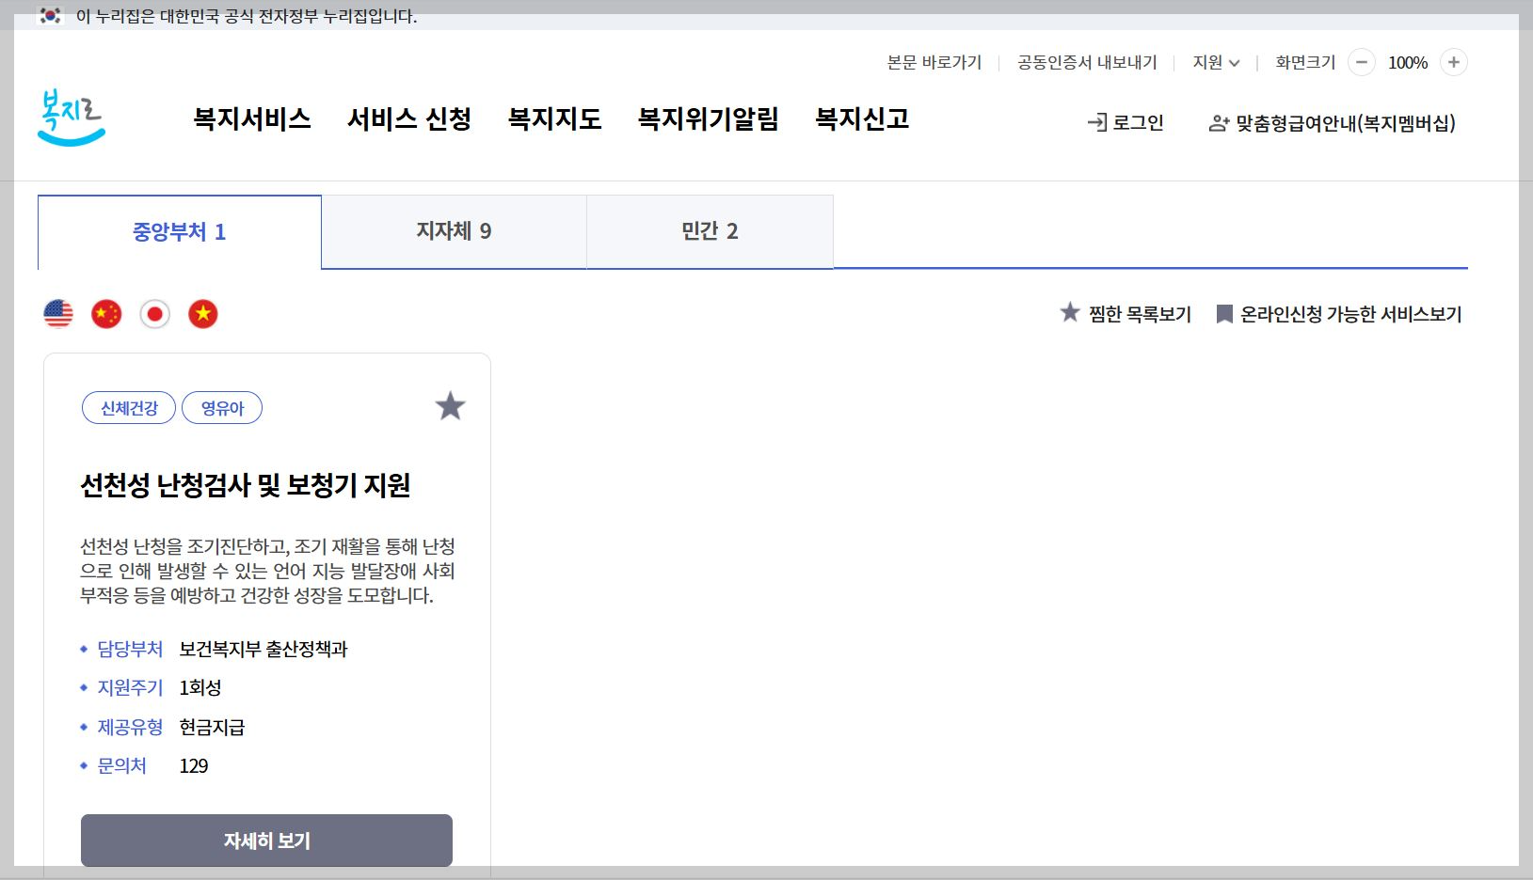Viewport: 1533px width, 880px height.
Task: Open 복지위기알림 menu
Action: coord(709,119)
